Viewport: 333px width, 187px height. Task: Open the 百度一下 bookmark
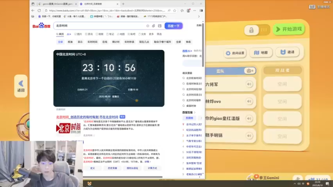(49, 16)
